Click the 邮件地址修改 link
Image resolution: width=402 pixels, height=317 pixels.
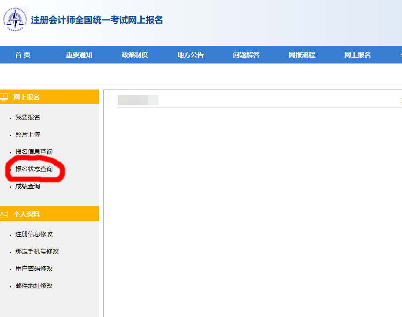34,286
